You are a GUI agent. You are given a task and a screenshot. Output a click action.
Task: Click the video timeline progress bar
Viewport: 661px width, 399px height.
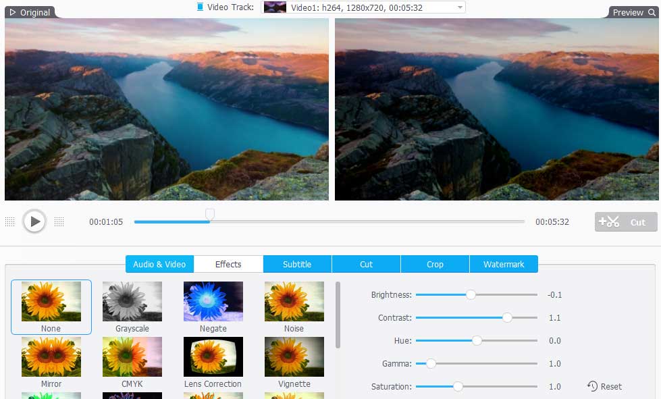point(329,221)
